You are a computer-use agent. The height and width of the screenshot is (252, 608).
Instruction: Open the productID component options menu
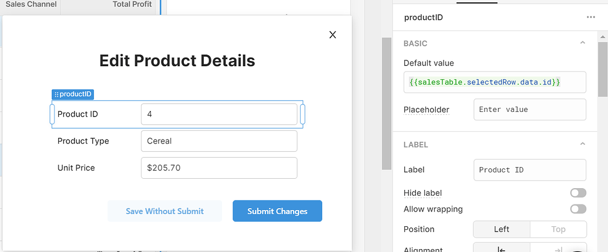coord(590,17)
